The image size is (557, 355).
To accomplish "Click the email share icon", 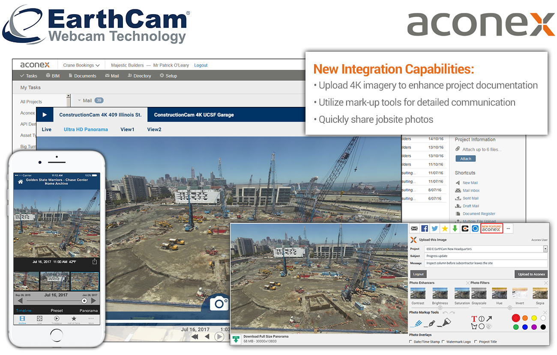I will [414, 228].
